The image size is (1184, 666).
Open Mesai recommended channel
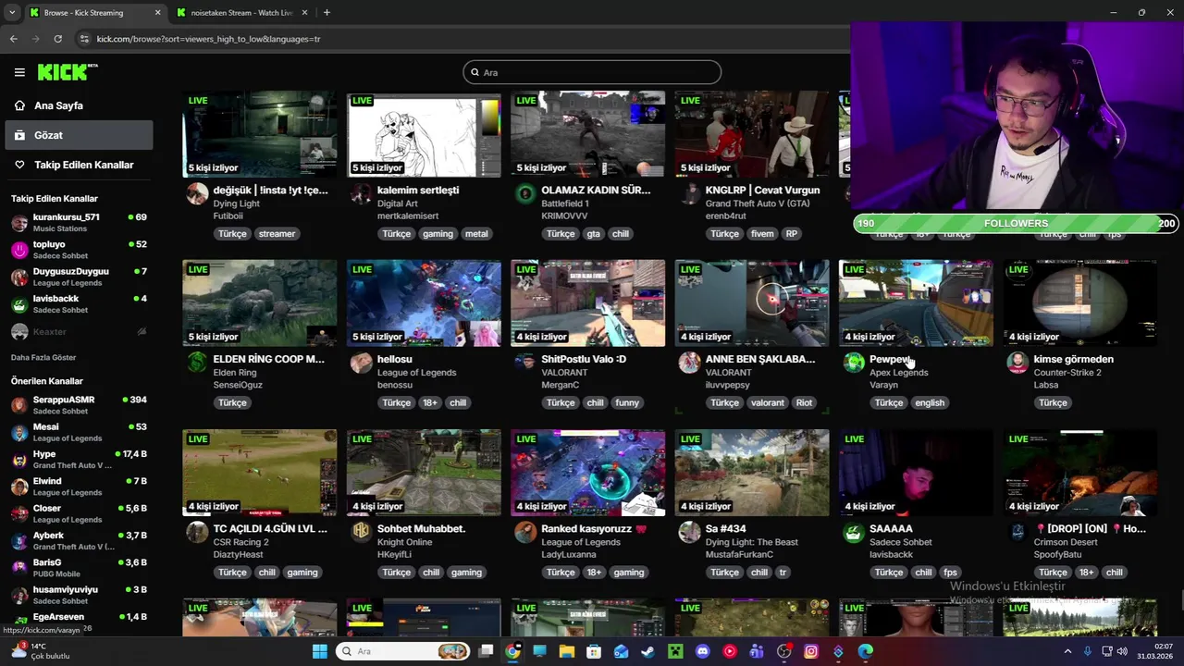pos(80,432)
